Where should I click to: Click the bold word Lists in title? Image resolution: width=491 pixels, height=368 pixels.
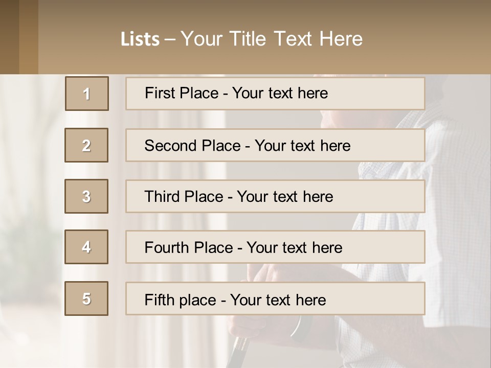coord(140,39)
